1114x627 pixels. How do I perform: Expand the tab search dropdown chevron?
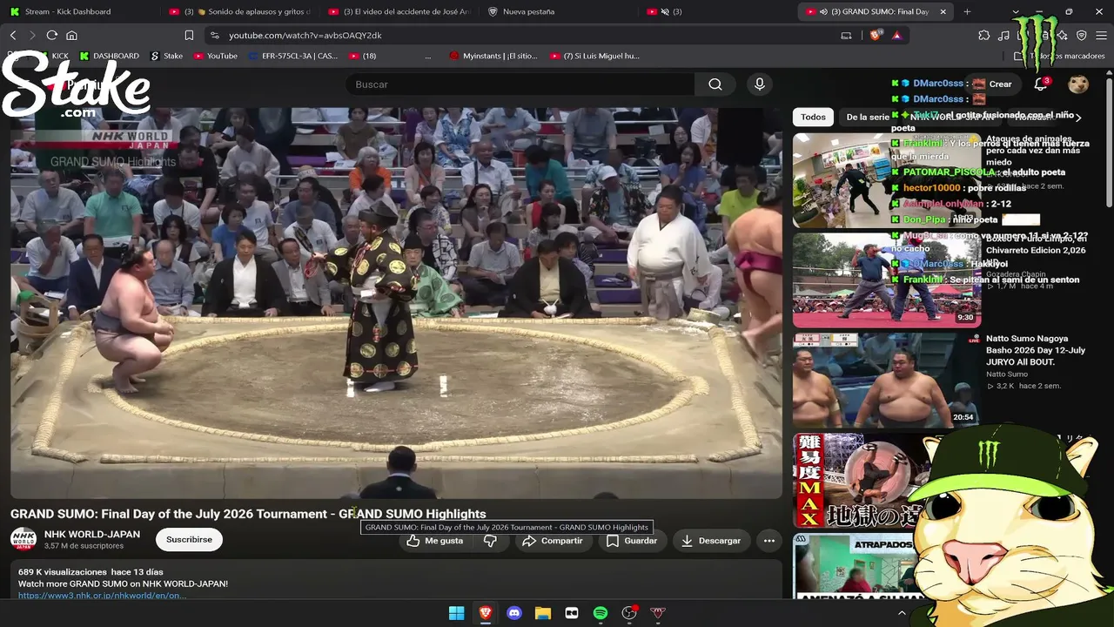pos(1015,11)
